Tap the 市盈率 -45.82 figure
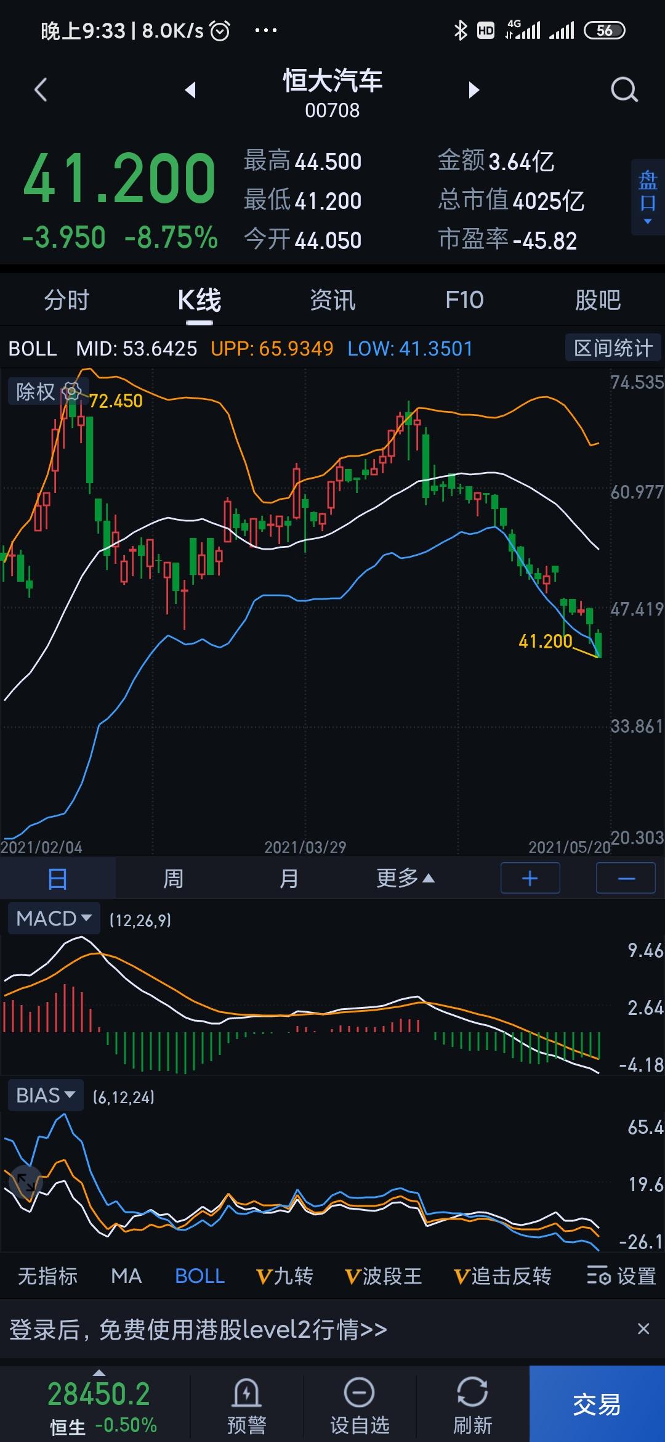The width and height of the screenshot is (665, 1442). [507, 240]
